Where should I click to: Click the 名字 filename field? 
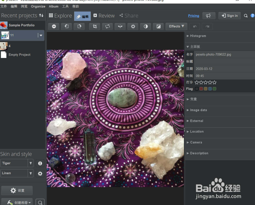[224, 55]
